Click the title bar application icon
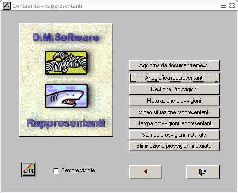The image size is (238, 193). point(7,6)
